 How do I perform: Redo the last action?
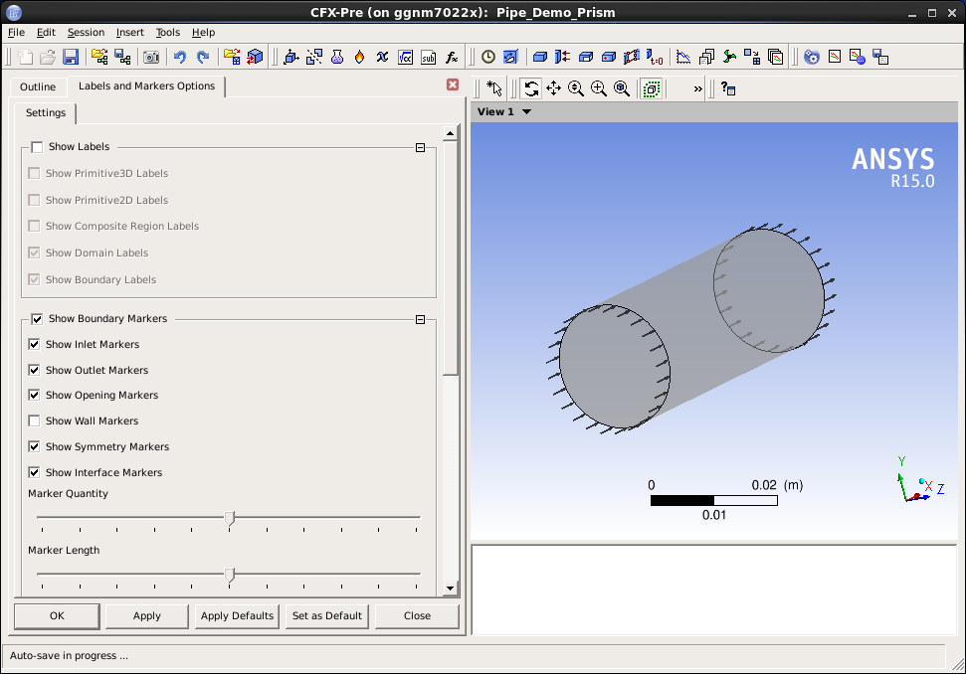(x=203, y=58)
